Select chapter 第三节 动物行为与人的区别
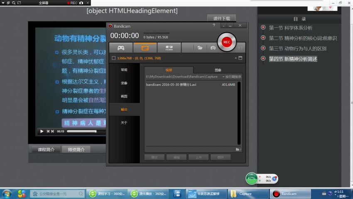Screen dimensions: 353x199 (x=298, y=49)
